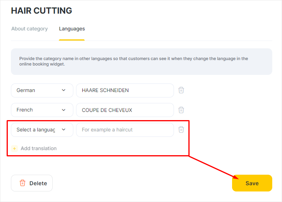Delete the German translation row trash icon
Screen dimensions: 282x202
pyautogui.click(x=181, y=90)
